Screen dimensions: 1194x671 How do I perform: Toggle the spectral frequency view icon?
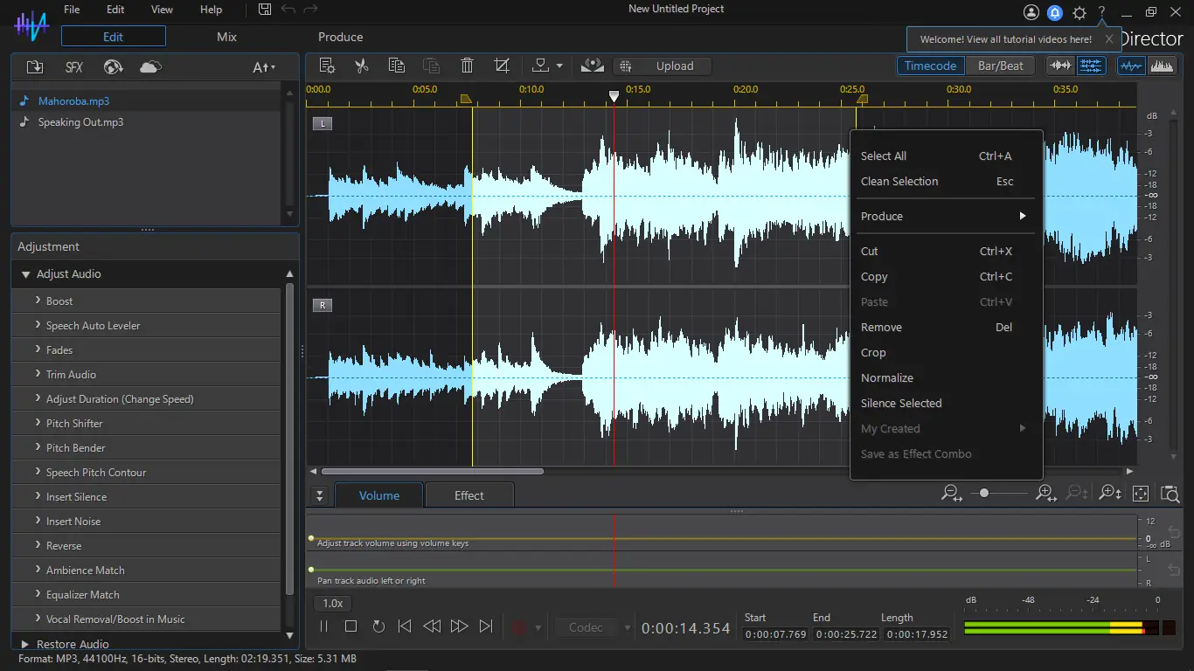[1162, 66]
